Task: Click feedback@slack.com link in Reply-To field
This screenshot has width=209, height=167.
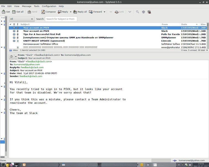Action: [32, 67]
